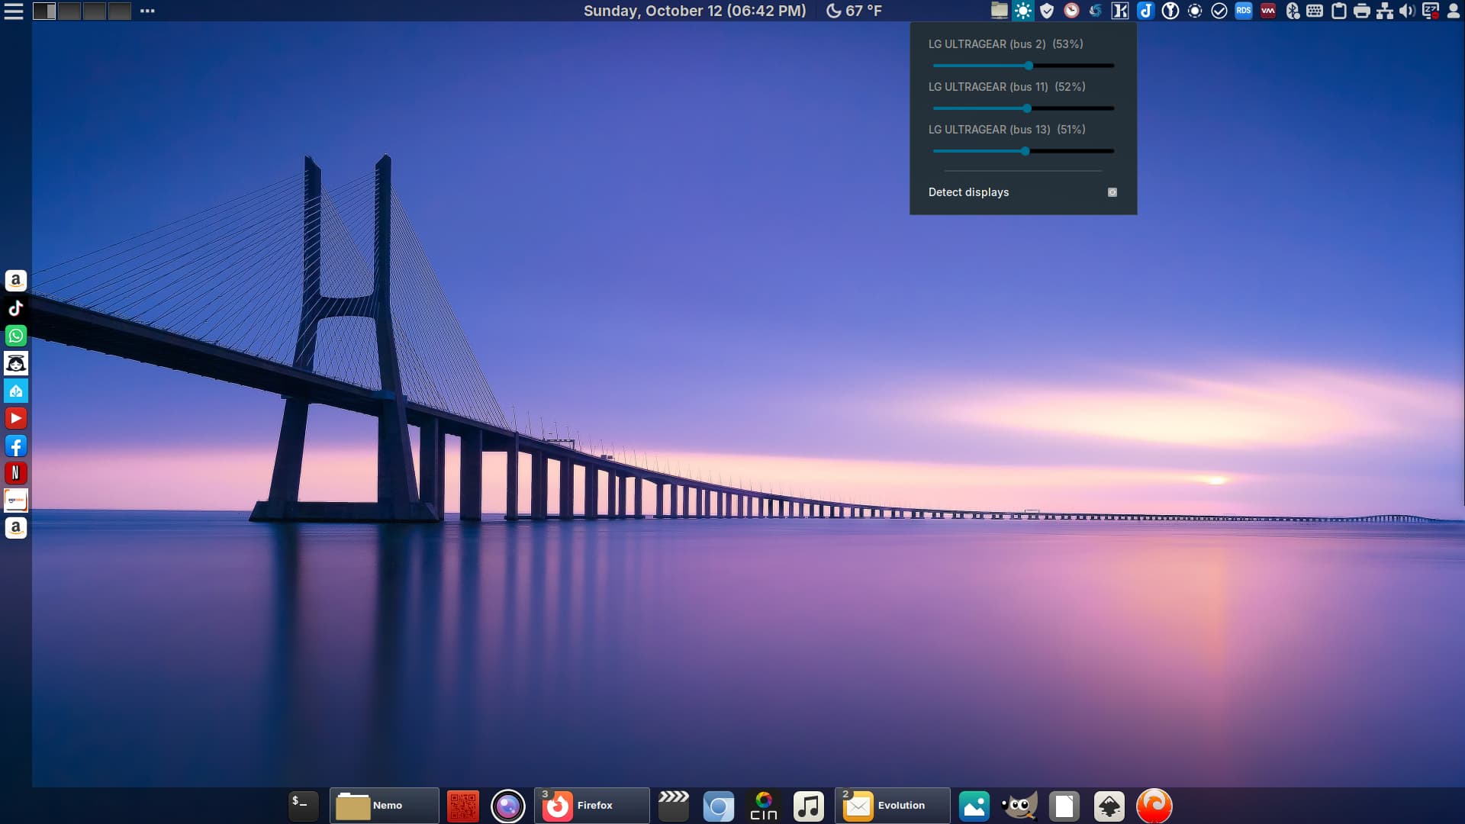This screenshot has width=1465, height=824.
Task: Switch to the Firefox window group
Action: 591,806
